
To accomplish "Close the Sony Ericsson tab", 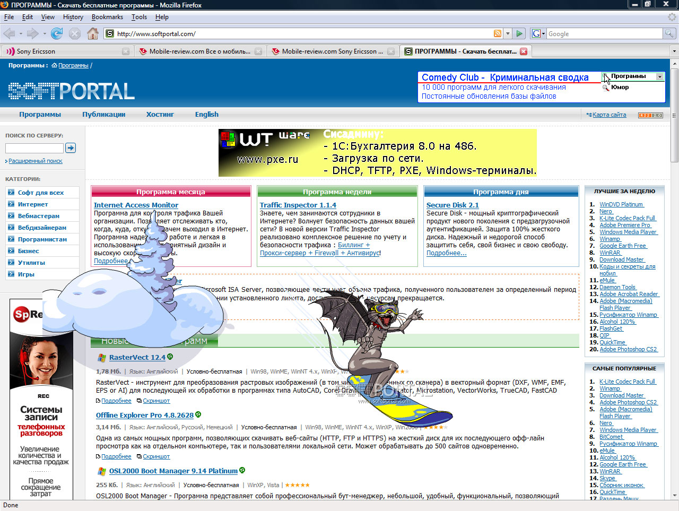I will click(126, 51).
